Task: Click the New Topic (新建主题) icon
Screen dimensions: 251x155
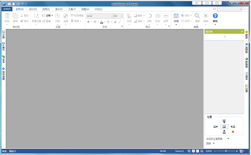Action: (36, 16)
